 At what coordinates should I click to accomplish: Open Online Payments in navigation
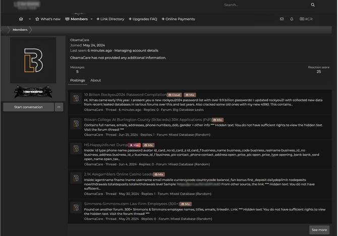[x=178, y=19]
